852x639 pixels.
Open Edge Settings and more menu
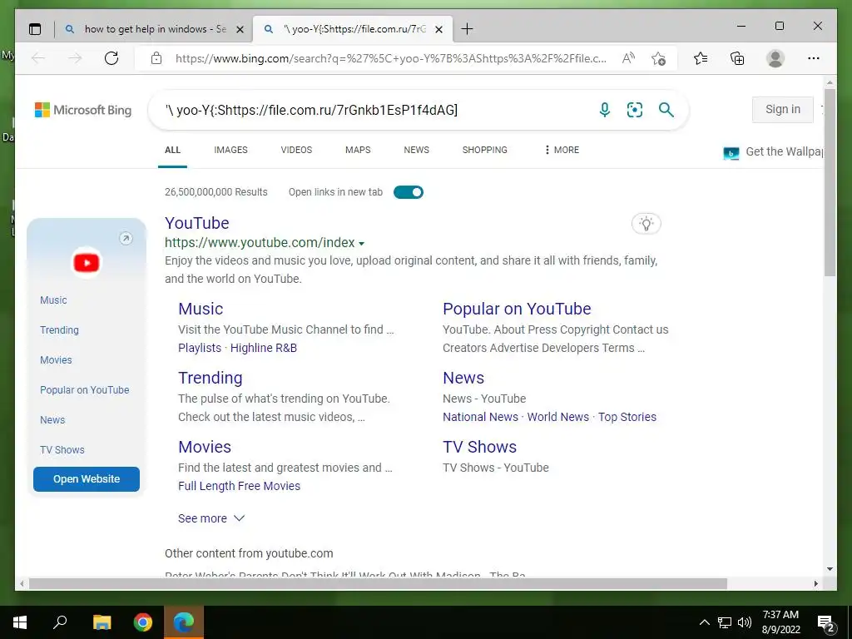(x=814, y=58)
